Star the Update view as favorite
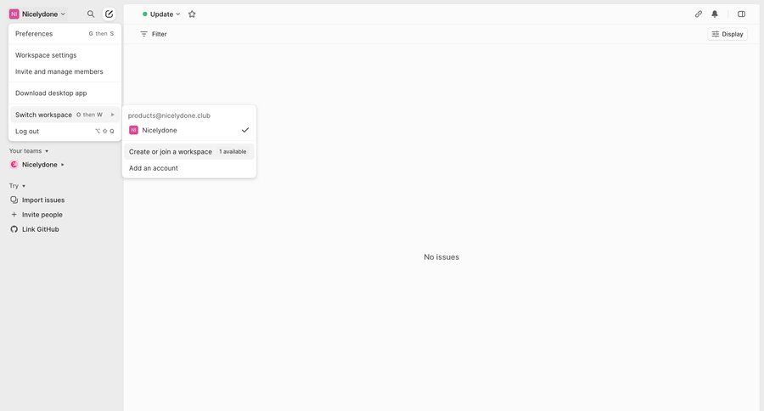The height and width of the screenshot is (411, 764). click(x=192, y=14)
